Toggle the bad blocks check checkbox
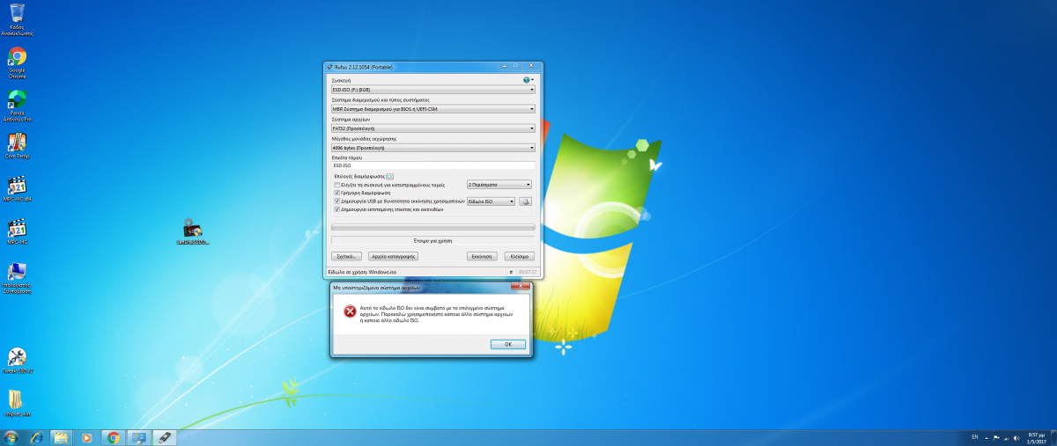This screenshot has height=446, width=1057. pos(336,186)
